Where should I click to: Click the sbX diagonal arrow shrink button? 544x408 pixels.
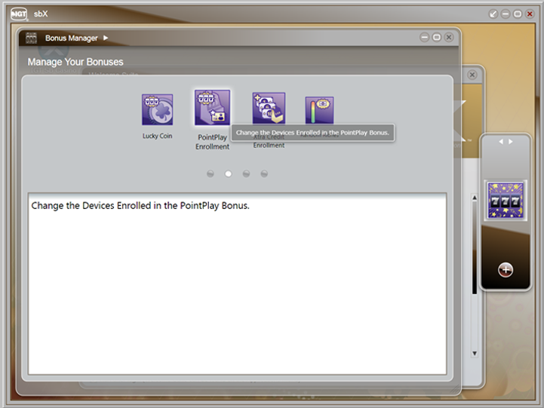[x=493, y=14]
